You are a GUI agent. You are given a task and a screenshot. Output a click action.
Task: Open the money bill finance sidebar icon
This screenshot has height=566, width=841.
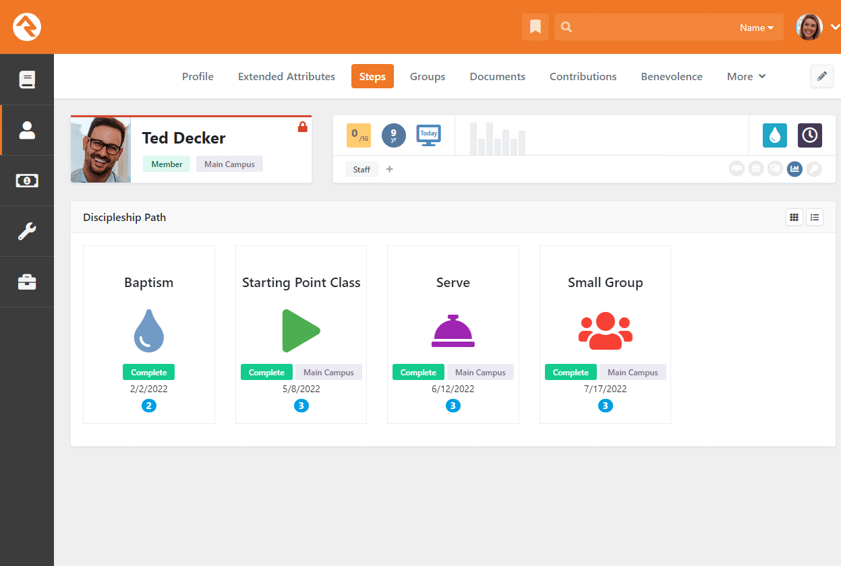coord(27,181)
